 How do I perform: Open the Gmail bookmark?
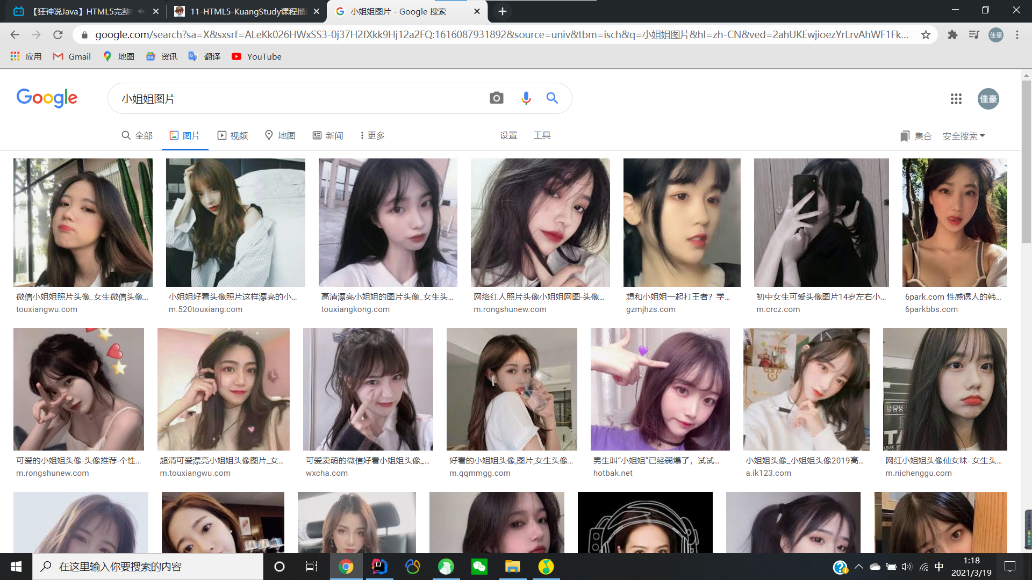pyautogui.click(x=71, y=56)
